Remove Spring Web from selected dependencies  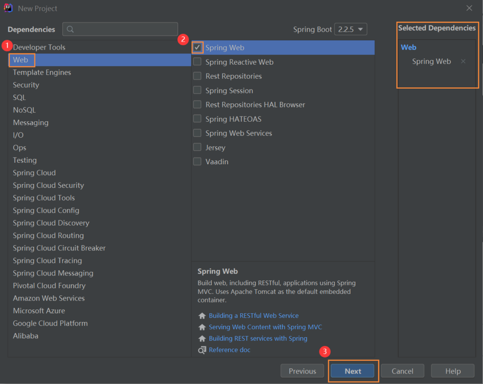pyautogui.click(x=463, y=61)
